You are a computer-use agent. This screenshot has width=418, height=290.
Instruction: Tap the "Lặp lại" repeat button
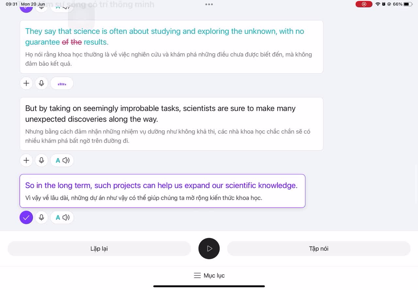[x=99, y=249]
